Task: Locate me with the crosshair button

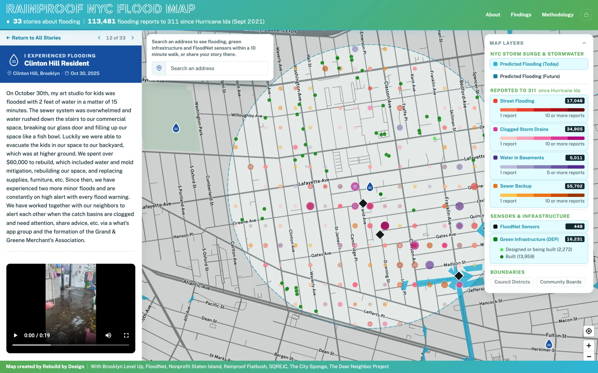Action: 589,331
